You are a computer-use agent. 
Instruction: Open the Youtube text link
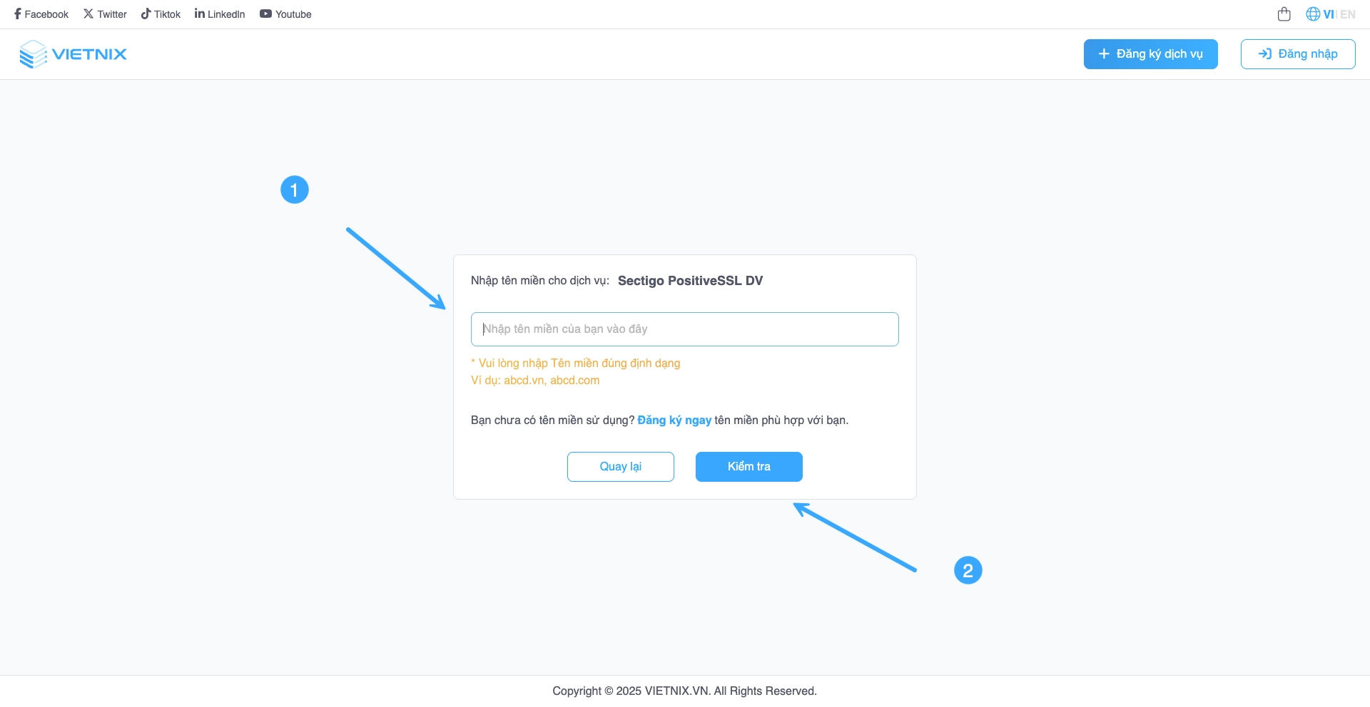pyautogui.click(x=293, y=14)
